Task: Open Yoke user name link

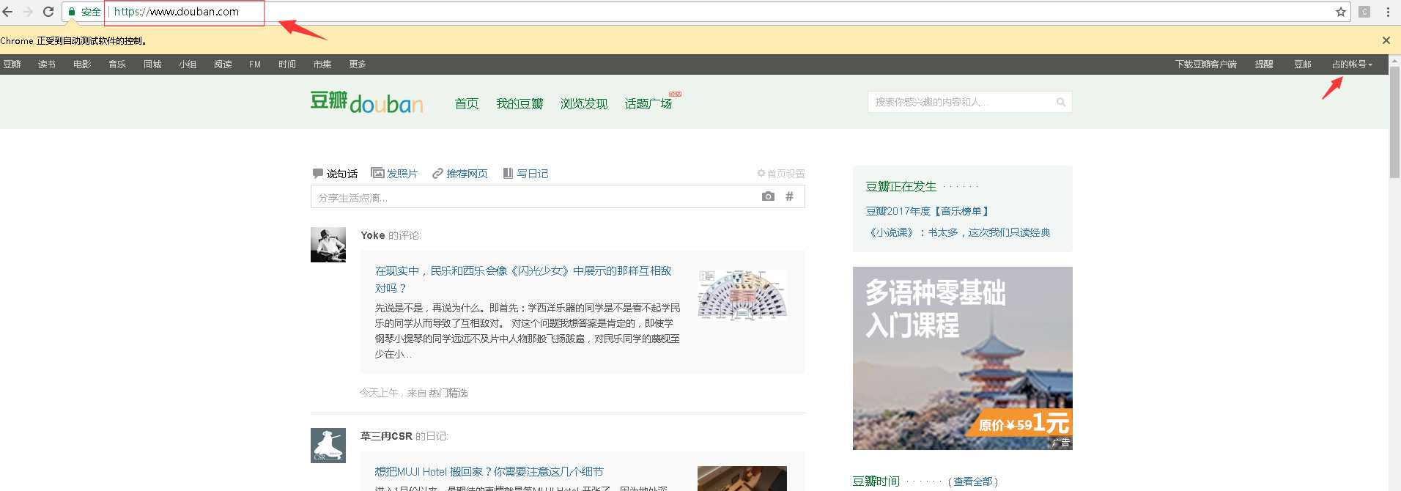Action: coord(372,235)
